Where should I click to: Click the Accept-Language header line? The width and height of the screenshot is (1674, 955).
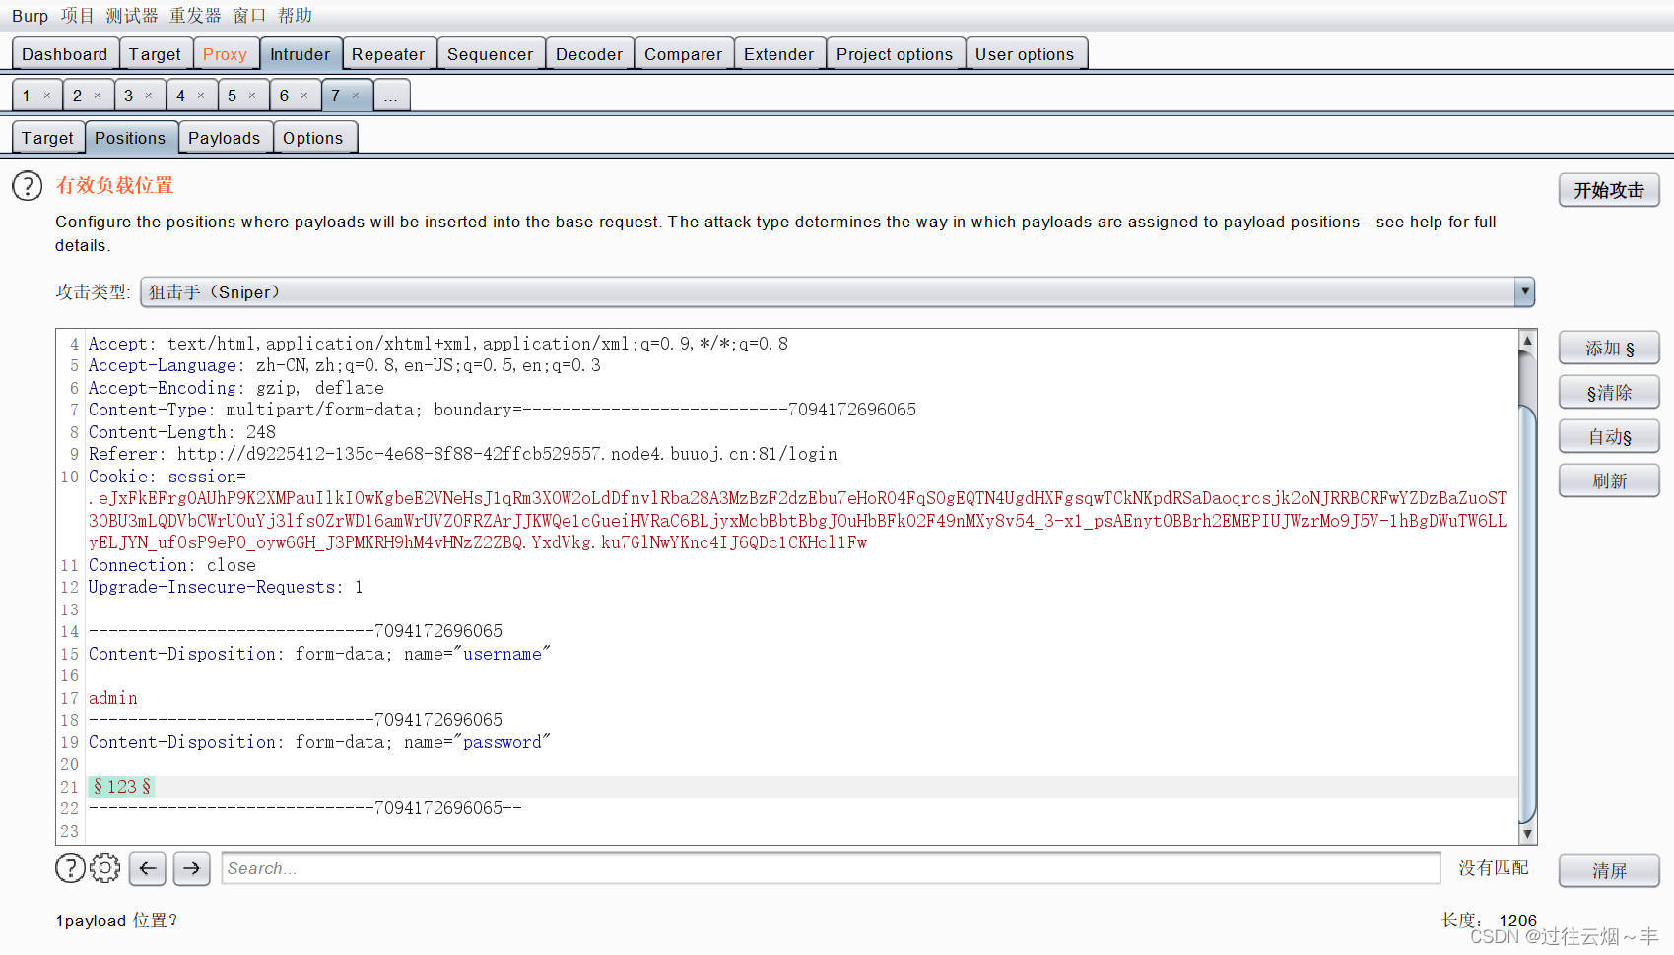[x=345, y=365]
